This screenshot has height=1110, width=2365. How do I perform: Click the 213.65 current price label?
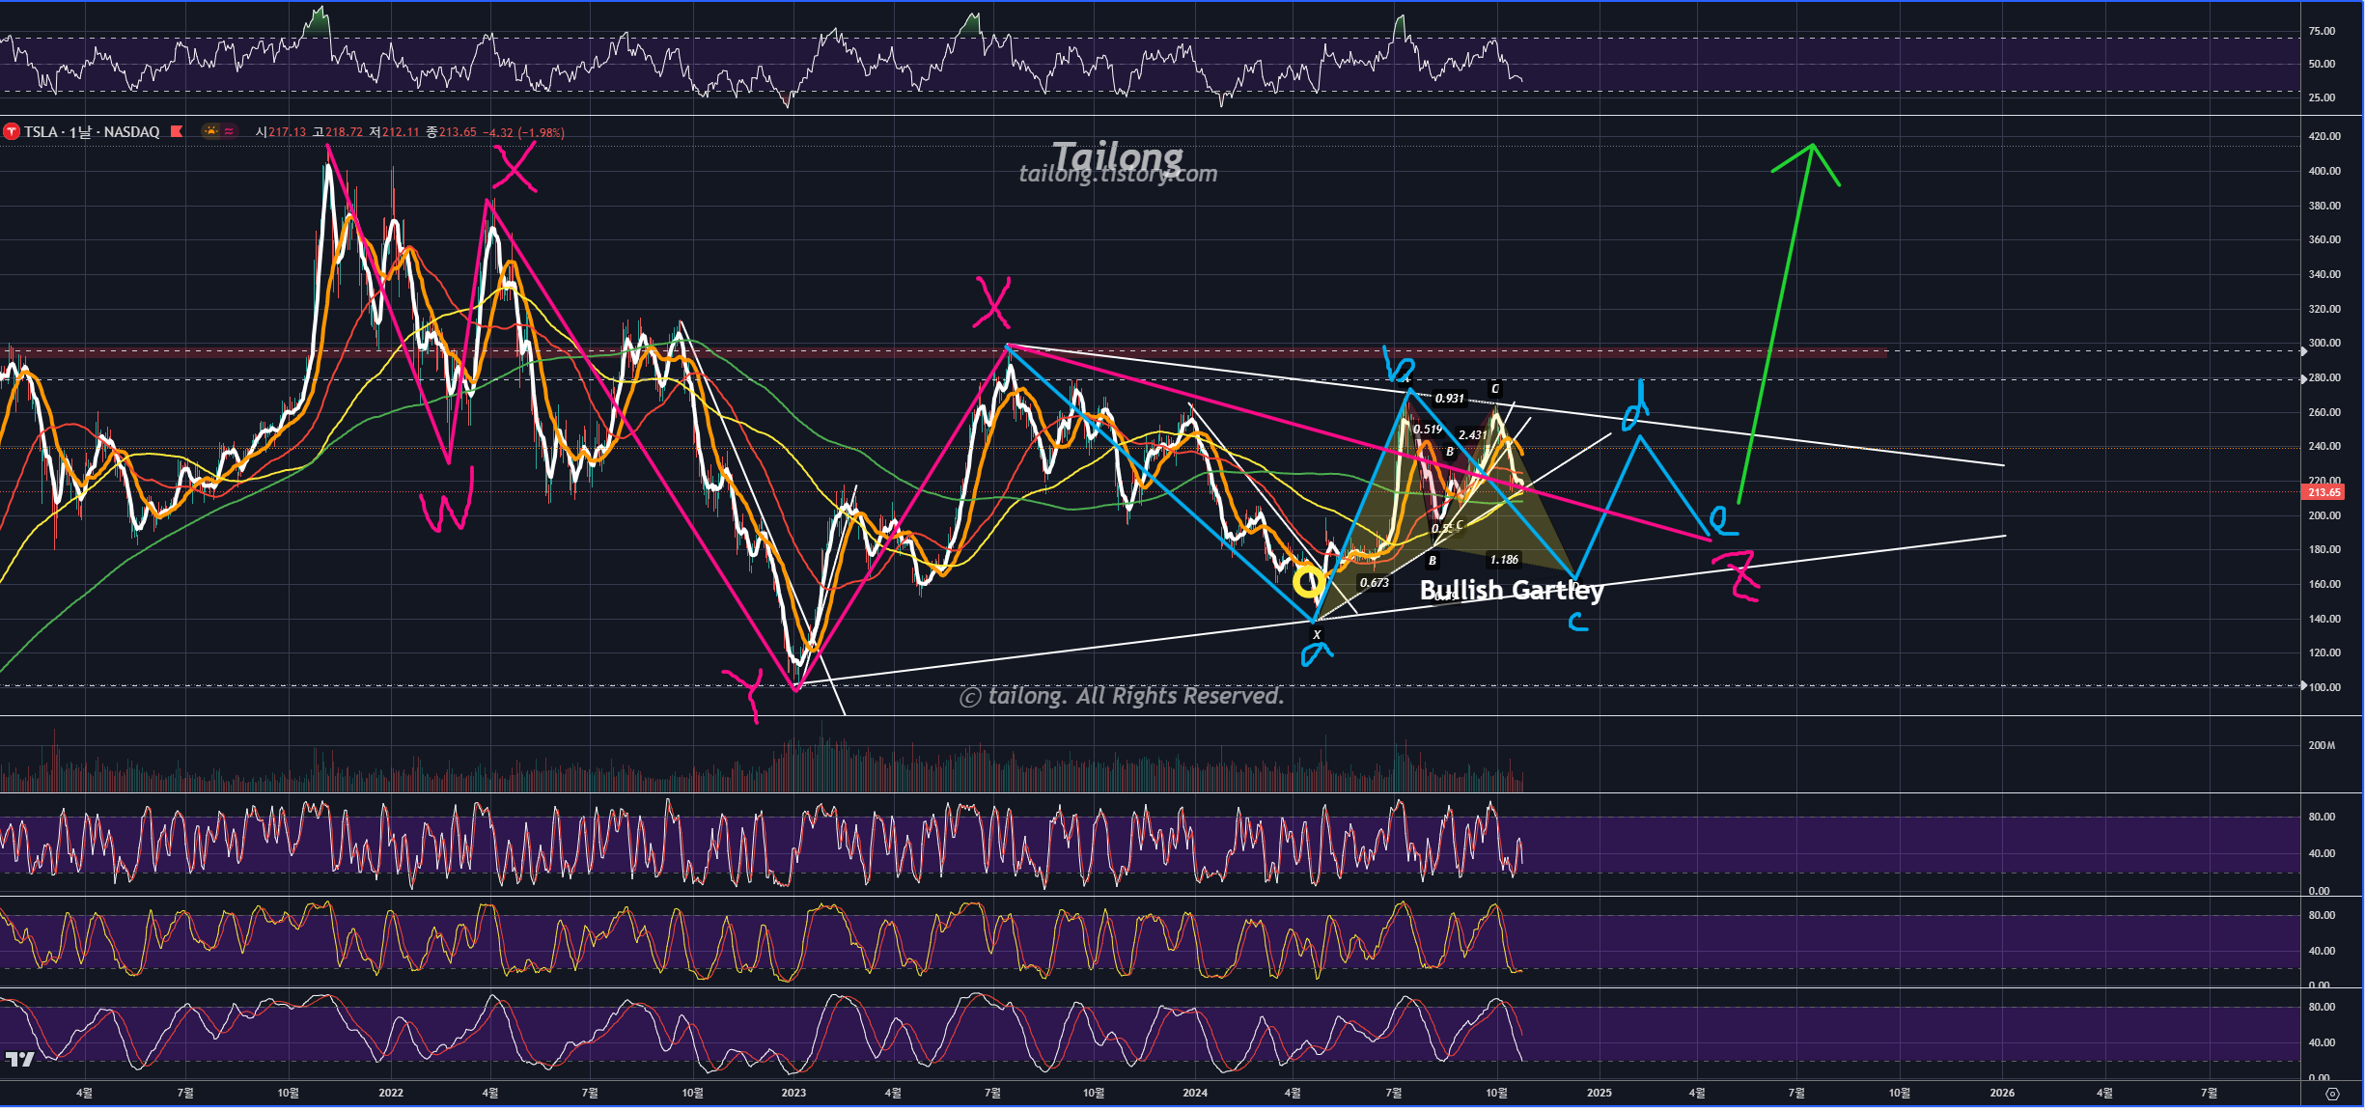(x=2323, y=492)
